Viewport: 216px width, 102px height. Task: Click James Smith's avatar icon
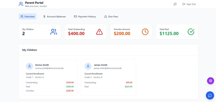click(x=88, y=66)
